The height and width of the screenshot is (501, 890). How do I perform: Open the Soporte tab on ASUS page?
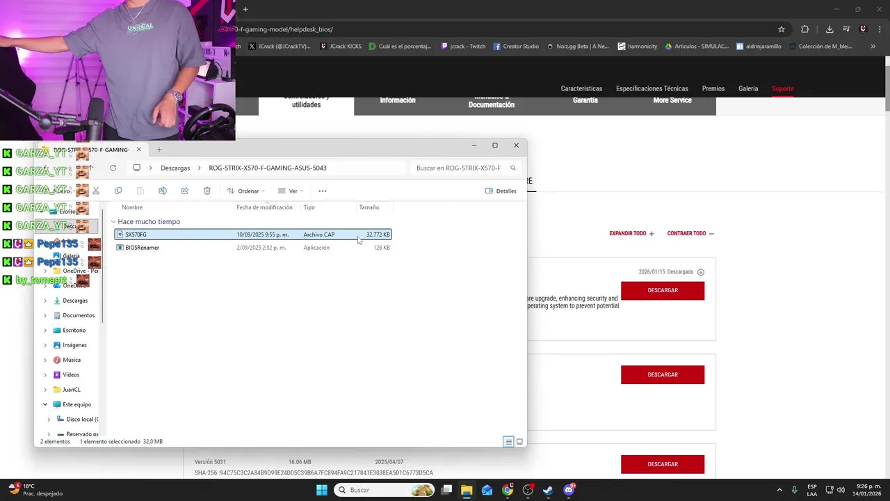point(782,88)
